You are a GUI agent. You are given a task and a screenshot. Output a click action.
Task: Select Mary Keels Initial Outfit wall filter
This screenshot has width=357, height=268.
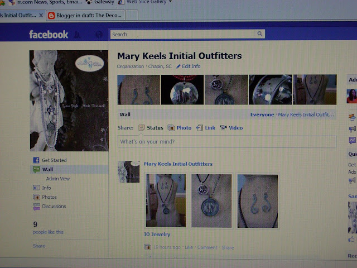coord(306,114)
